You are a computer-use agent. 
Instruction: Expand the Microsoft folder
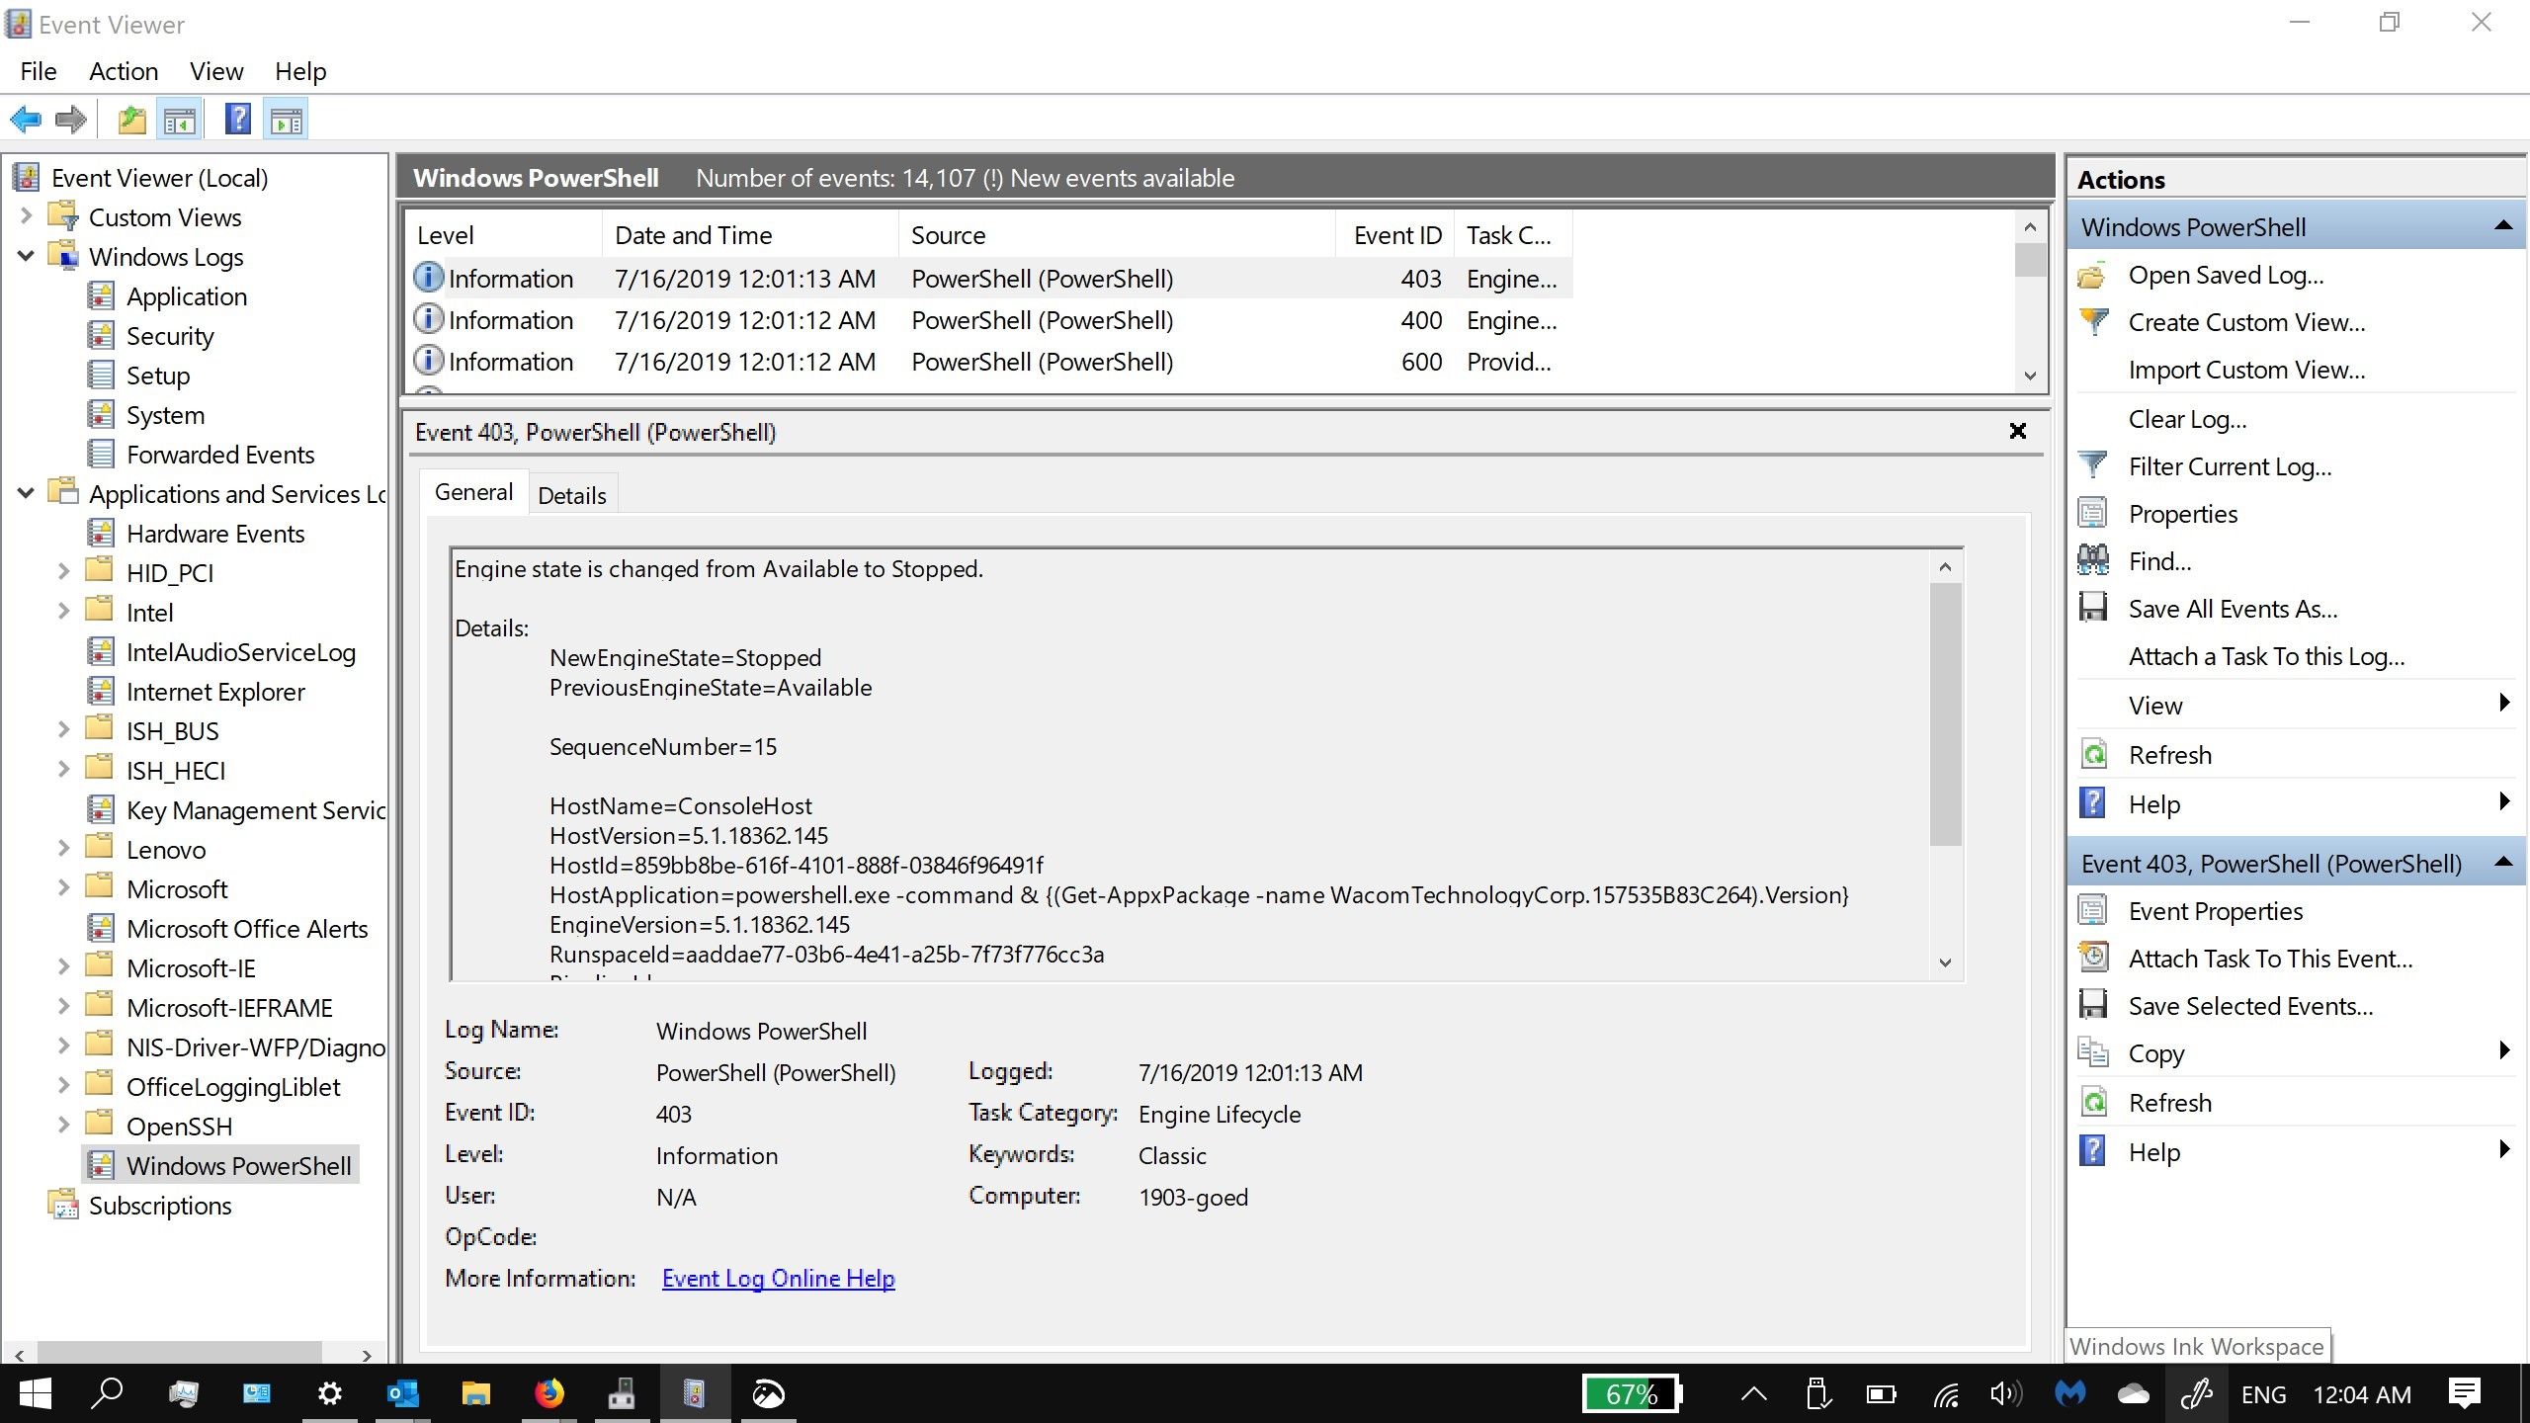[x=63, y=887]
